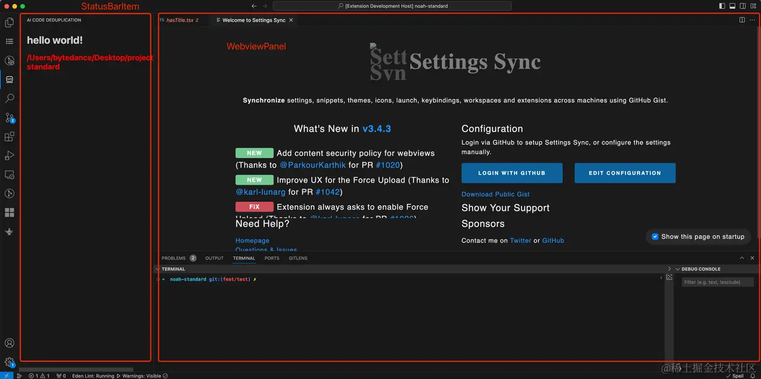761x379 pixels.
Task: Close the Welcome to Settings Sync tab
Action: click(x=291, y=20)
